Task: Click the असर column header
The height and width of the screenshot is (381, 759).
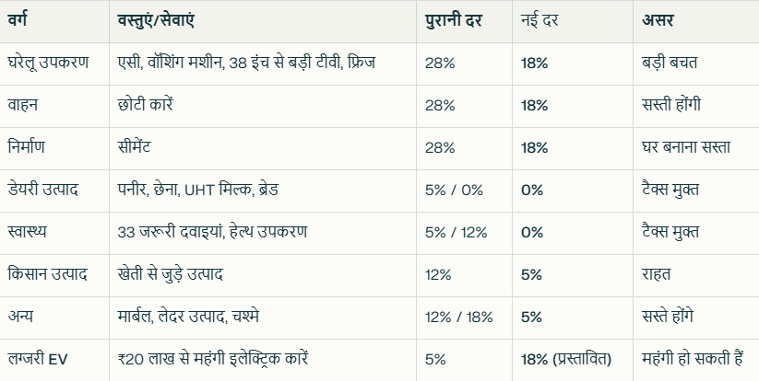Action: 696,21
